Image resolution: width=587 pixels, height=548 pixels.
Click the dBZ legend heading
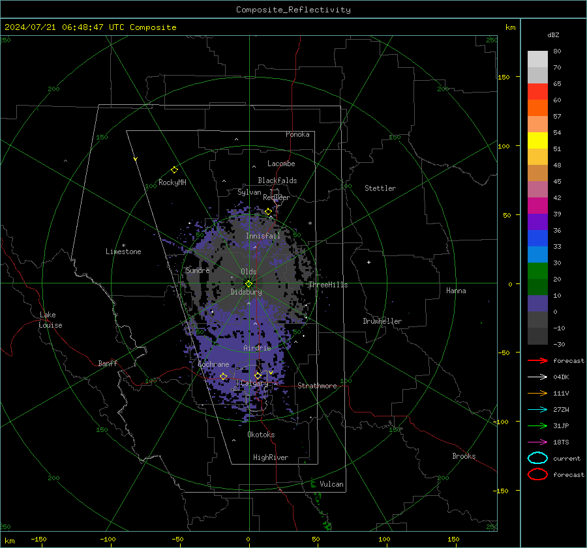pos(553,35)
